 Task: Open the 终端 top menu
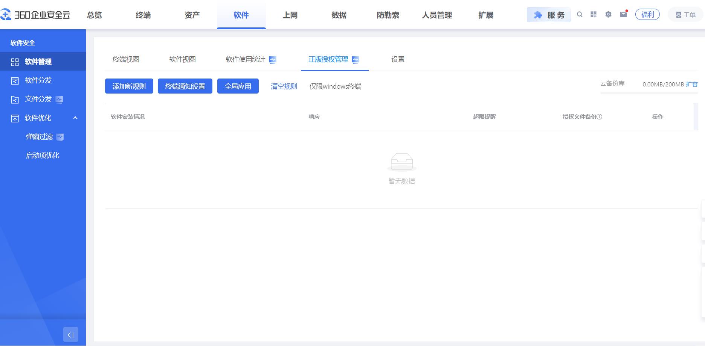coord(143,15)
